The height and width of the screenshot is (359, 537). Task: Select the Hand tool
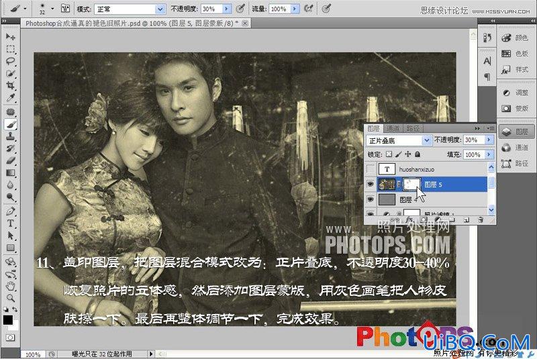click(x=11, y=286)
